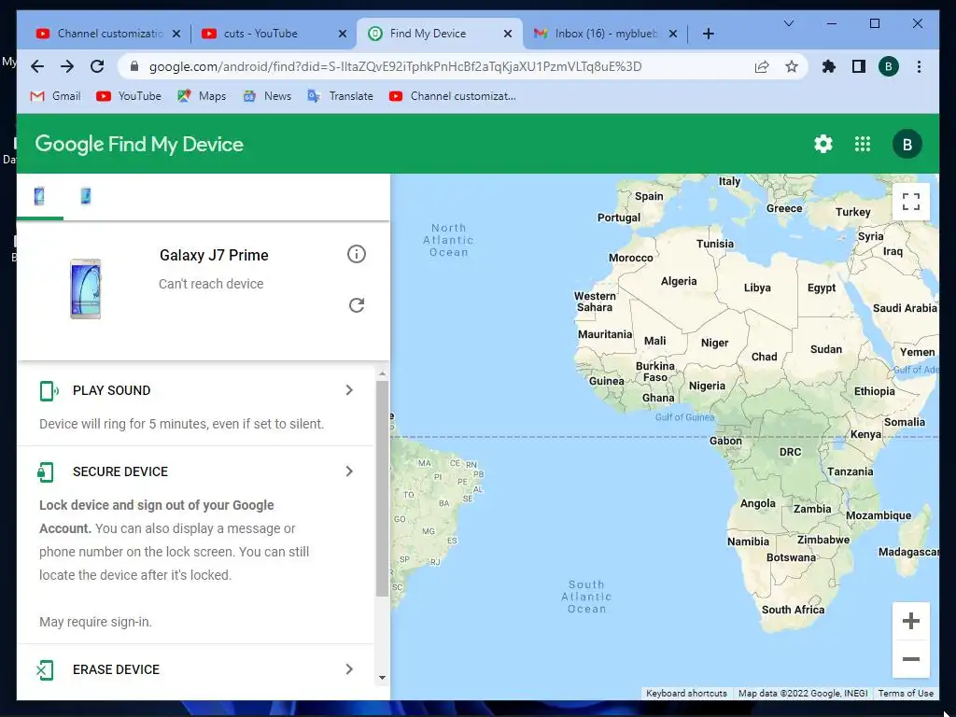Zoom out on the map
The width and height of the screenshot is (956, 717).
click(911, 659)
